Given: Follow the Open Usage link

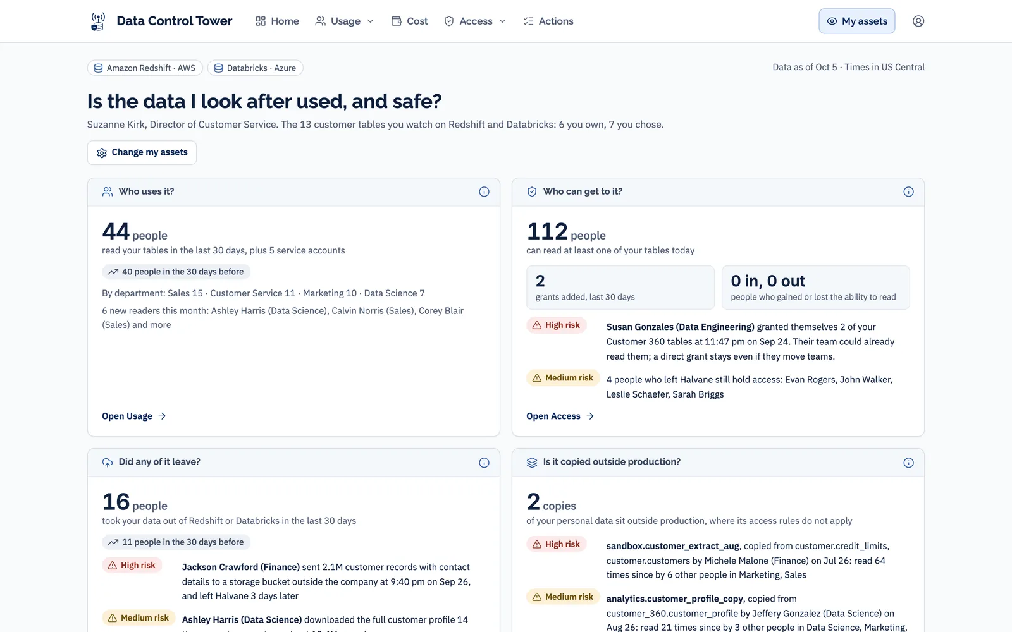Looking at the screenshot, I should click(134, 416).
